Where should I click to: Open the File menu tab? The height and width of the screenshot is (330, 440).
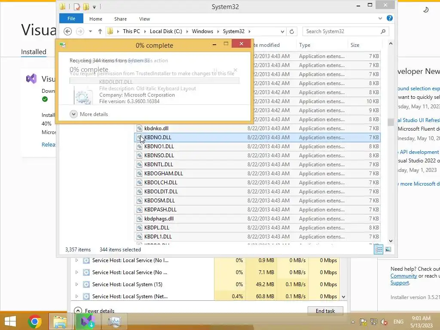(71, 18)
